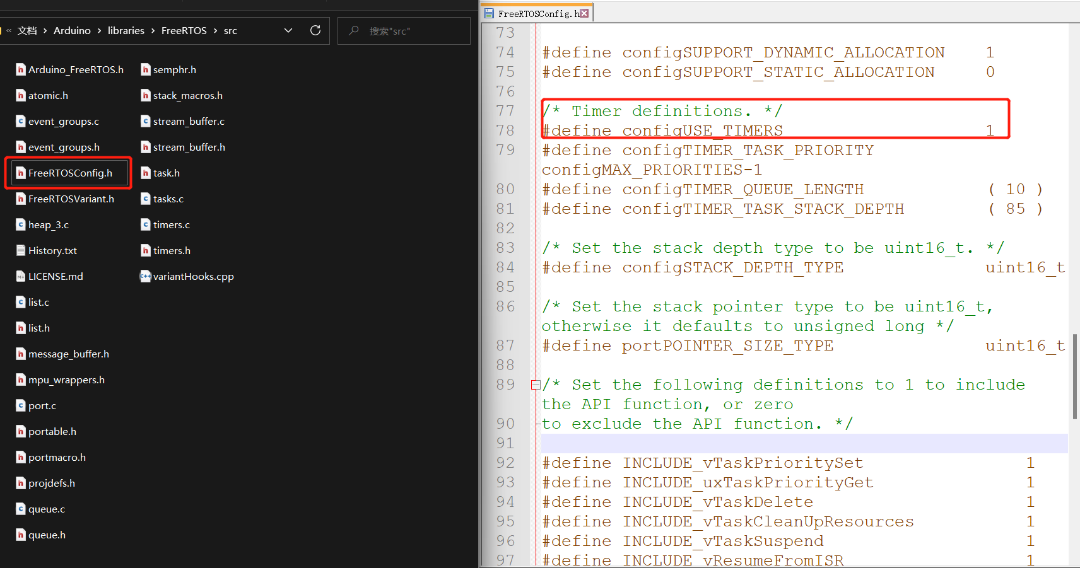Click the stream_buffer.c file icon

[x=146, y=121]
